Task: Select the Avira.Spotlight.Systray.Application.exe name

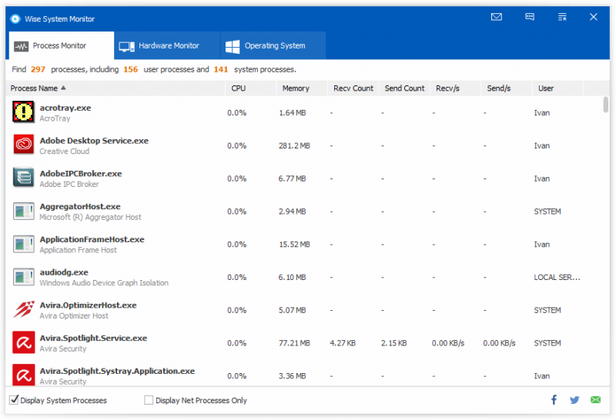Action: point(117,371)
